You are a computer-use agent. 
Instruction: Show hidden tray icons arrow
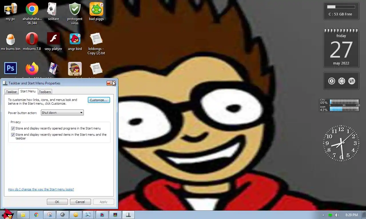tap(323, 215)
